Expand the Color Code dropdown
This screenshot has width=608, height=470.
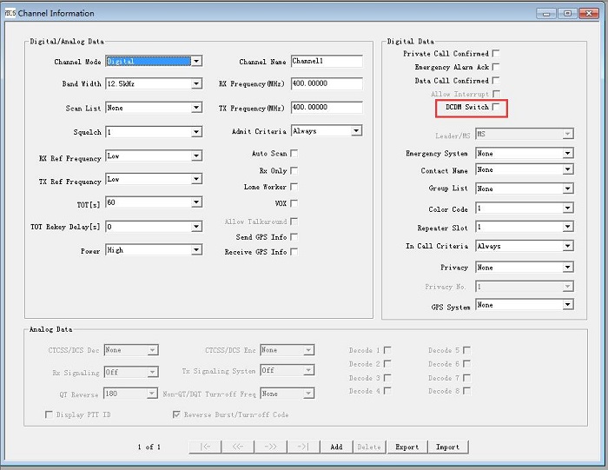pos(567,209)
